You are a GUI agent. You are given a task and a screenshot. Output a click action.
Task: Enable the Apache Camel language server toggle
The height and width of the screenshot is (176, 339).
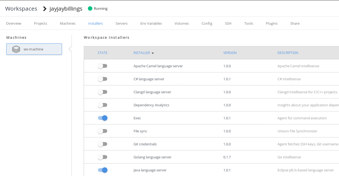point(102,66)
